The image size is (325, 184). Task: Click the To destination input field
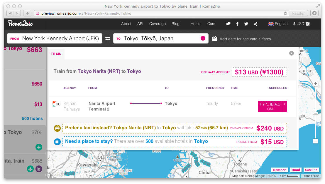161,39
